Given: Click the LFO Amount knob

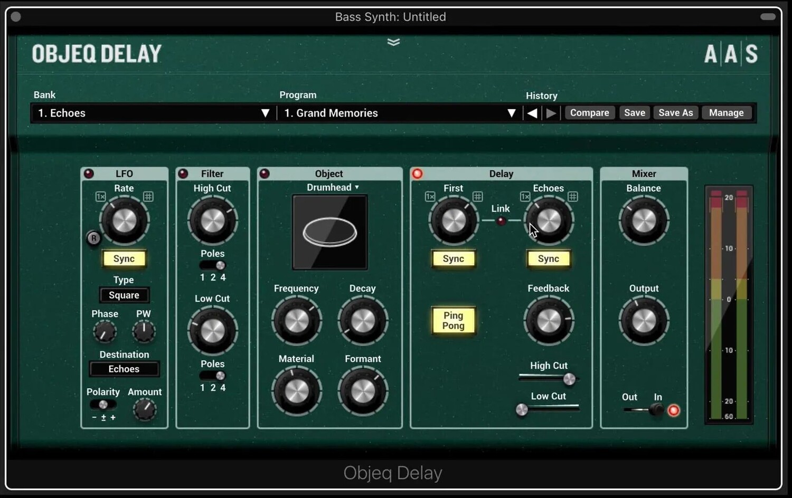Looking at the screenshot, I should (145, 409).
